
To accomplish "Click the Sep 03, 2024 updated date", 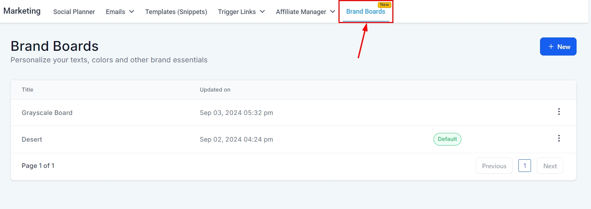I will [x=236, y=113].
